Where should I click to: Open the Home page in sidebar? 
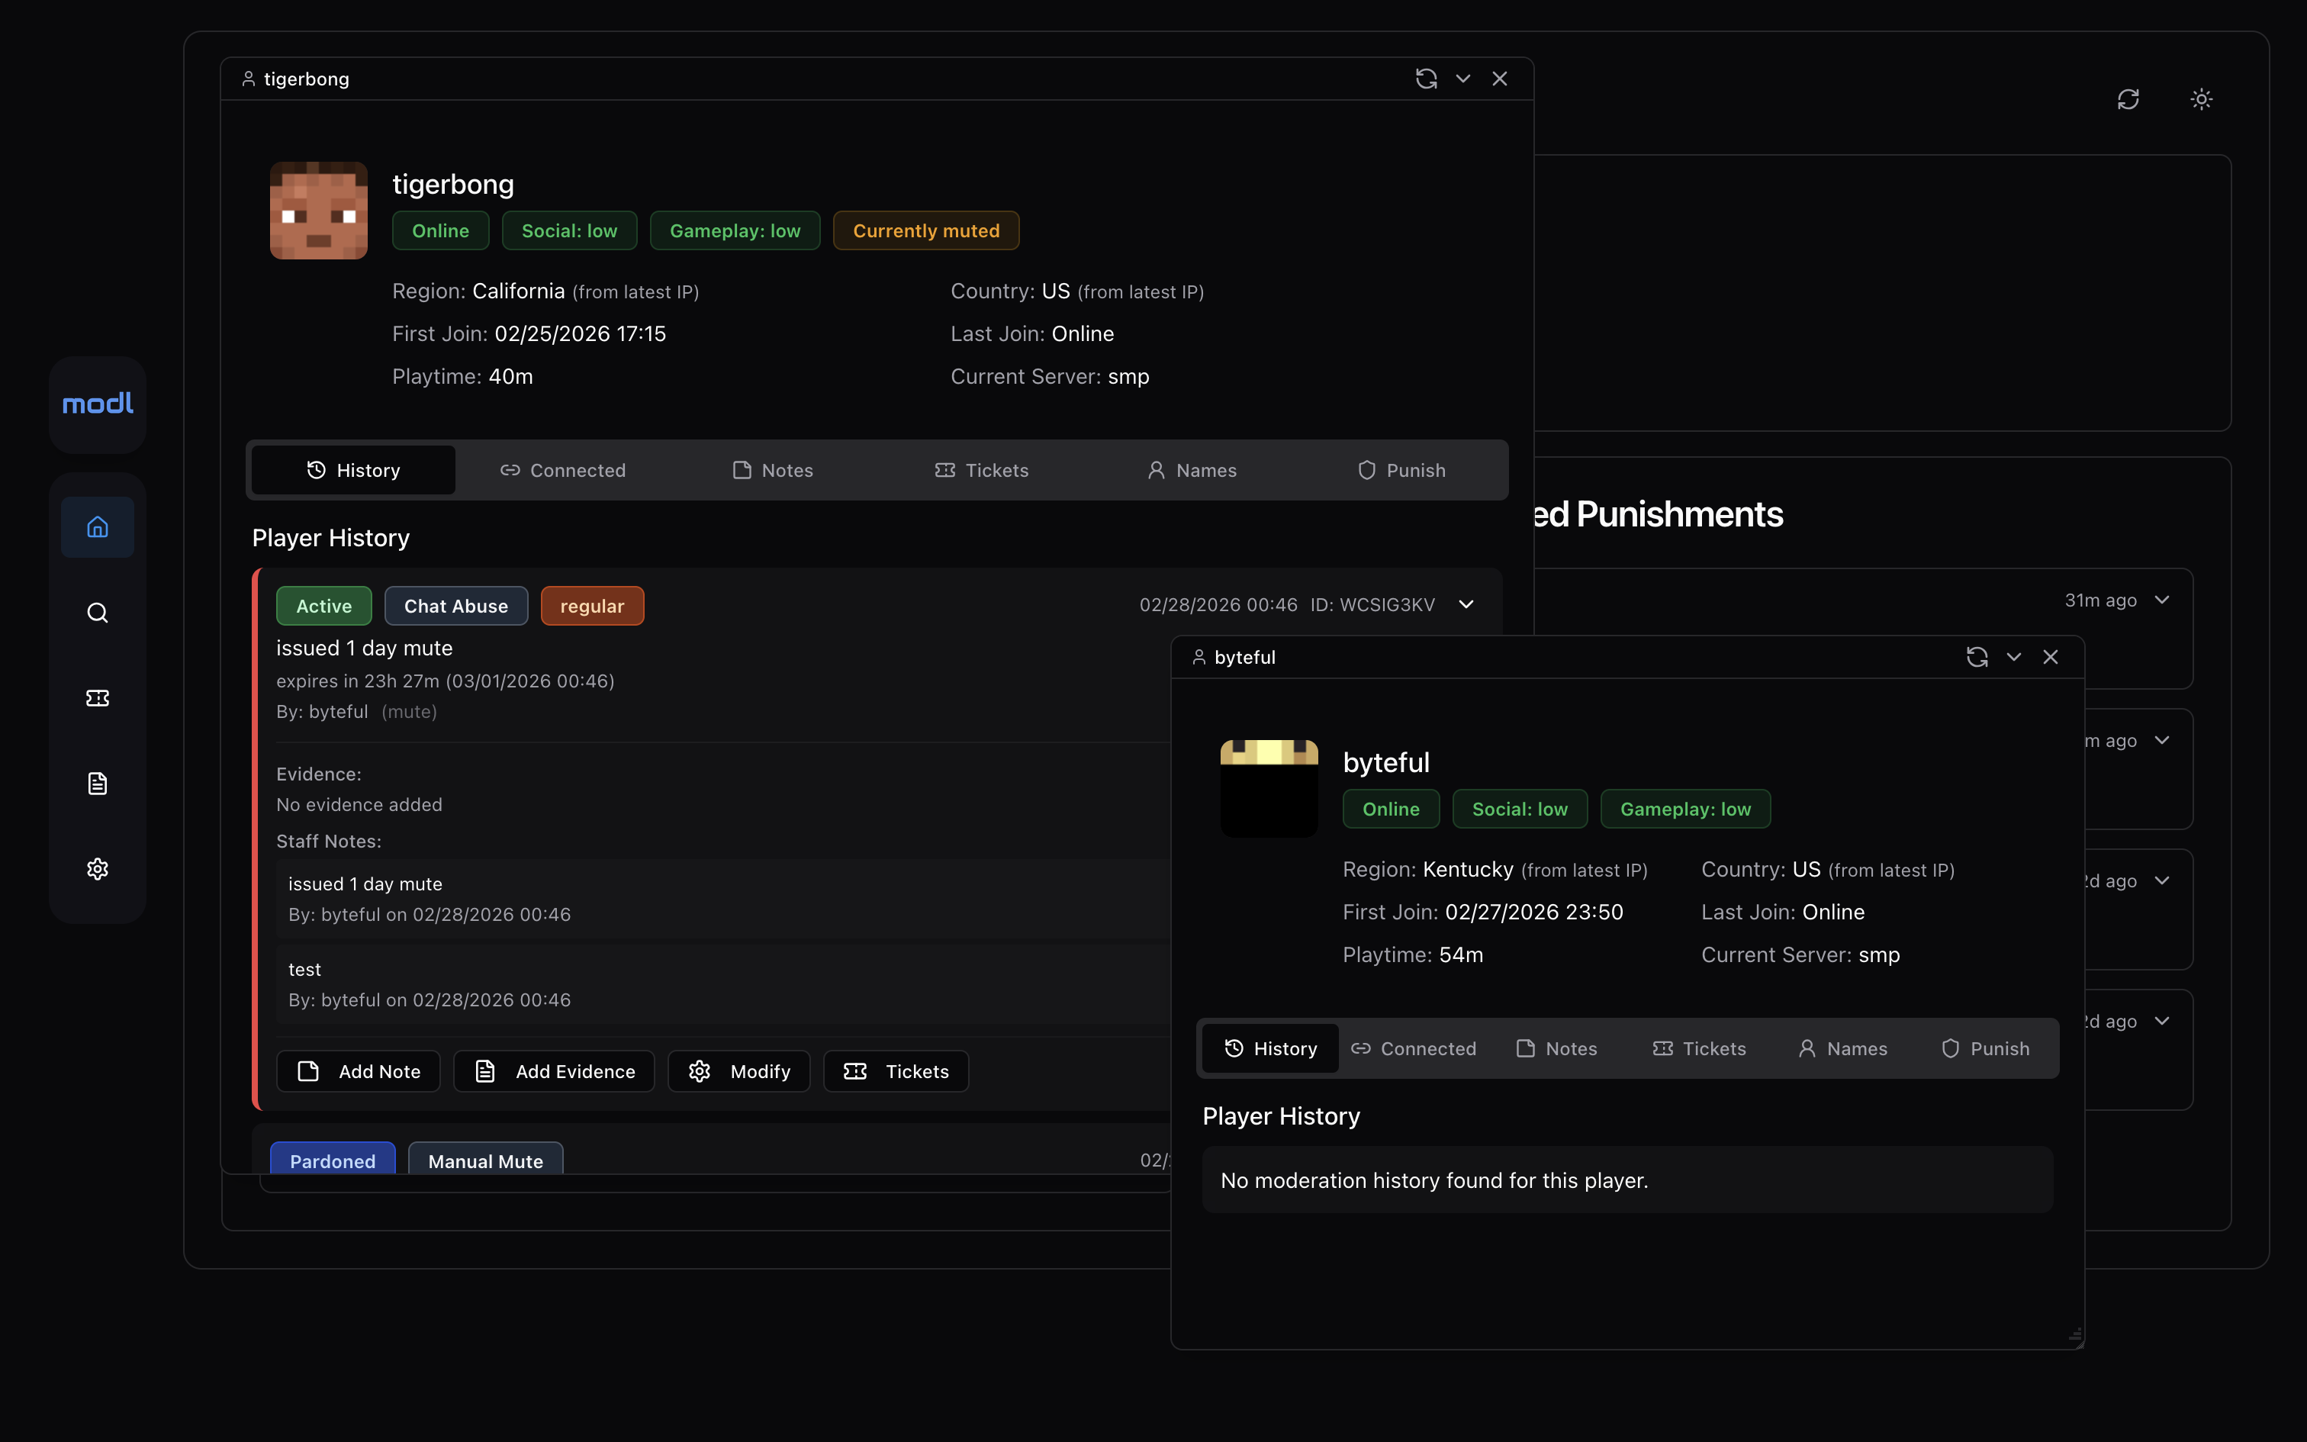[97, 526]
